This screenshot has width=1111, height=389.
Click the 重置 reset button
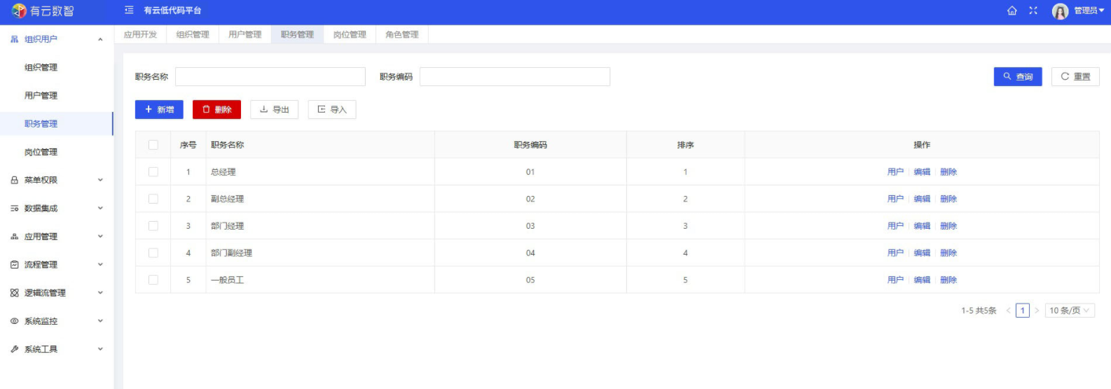coord(1075,77)
